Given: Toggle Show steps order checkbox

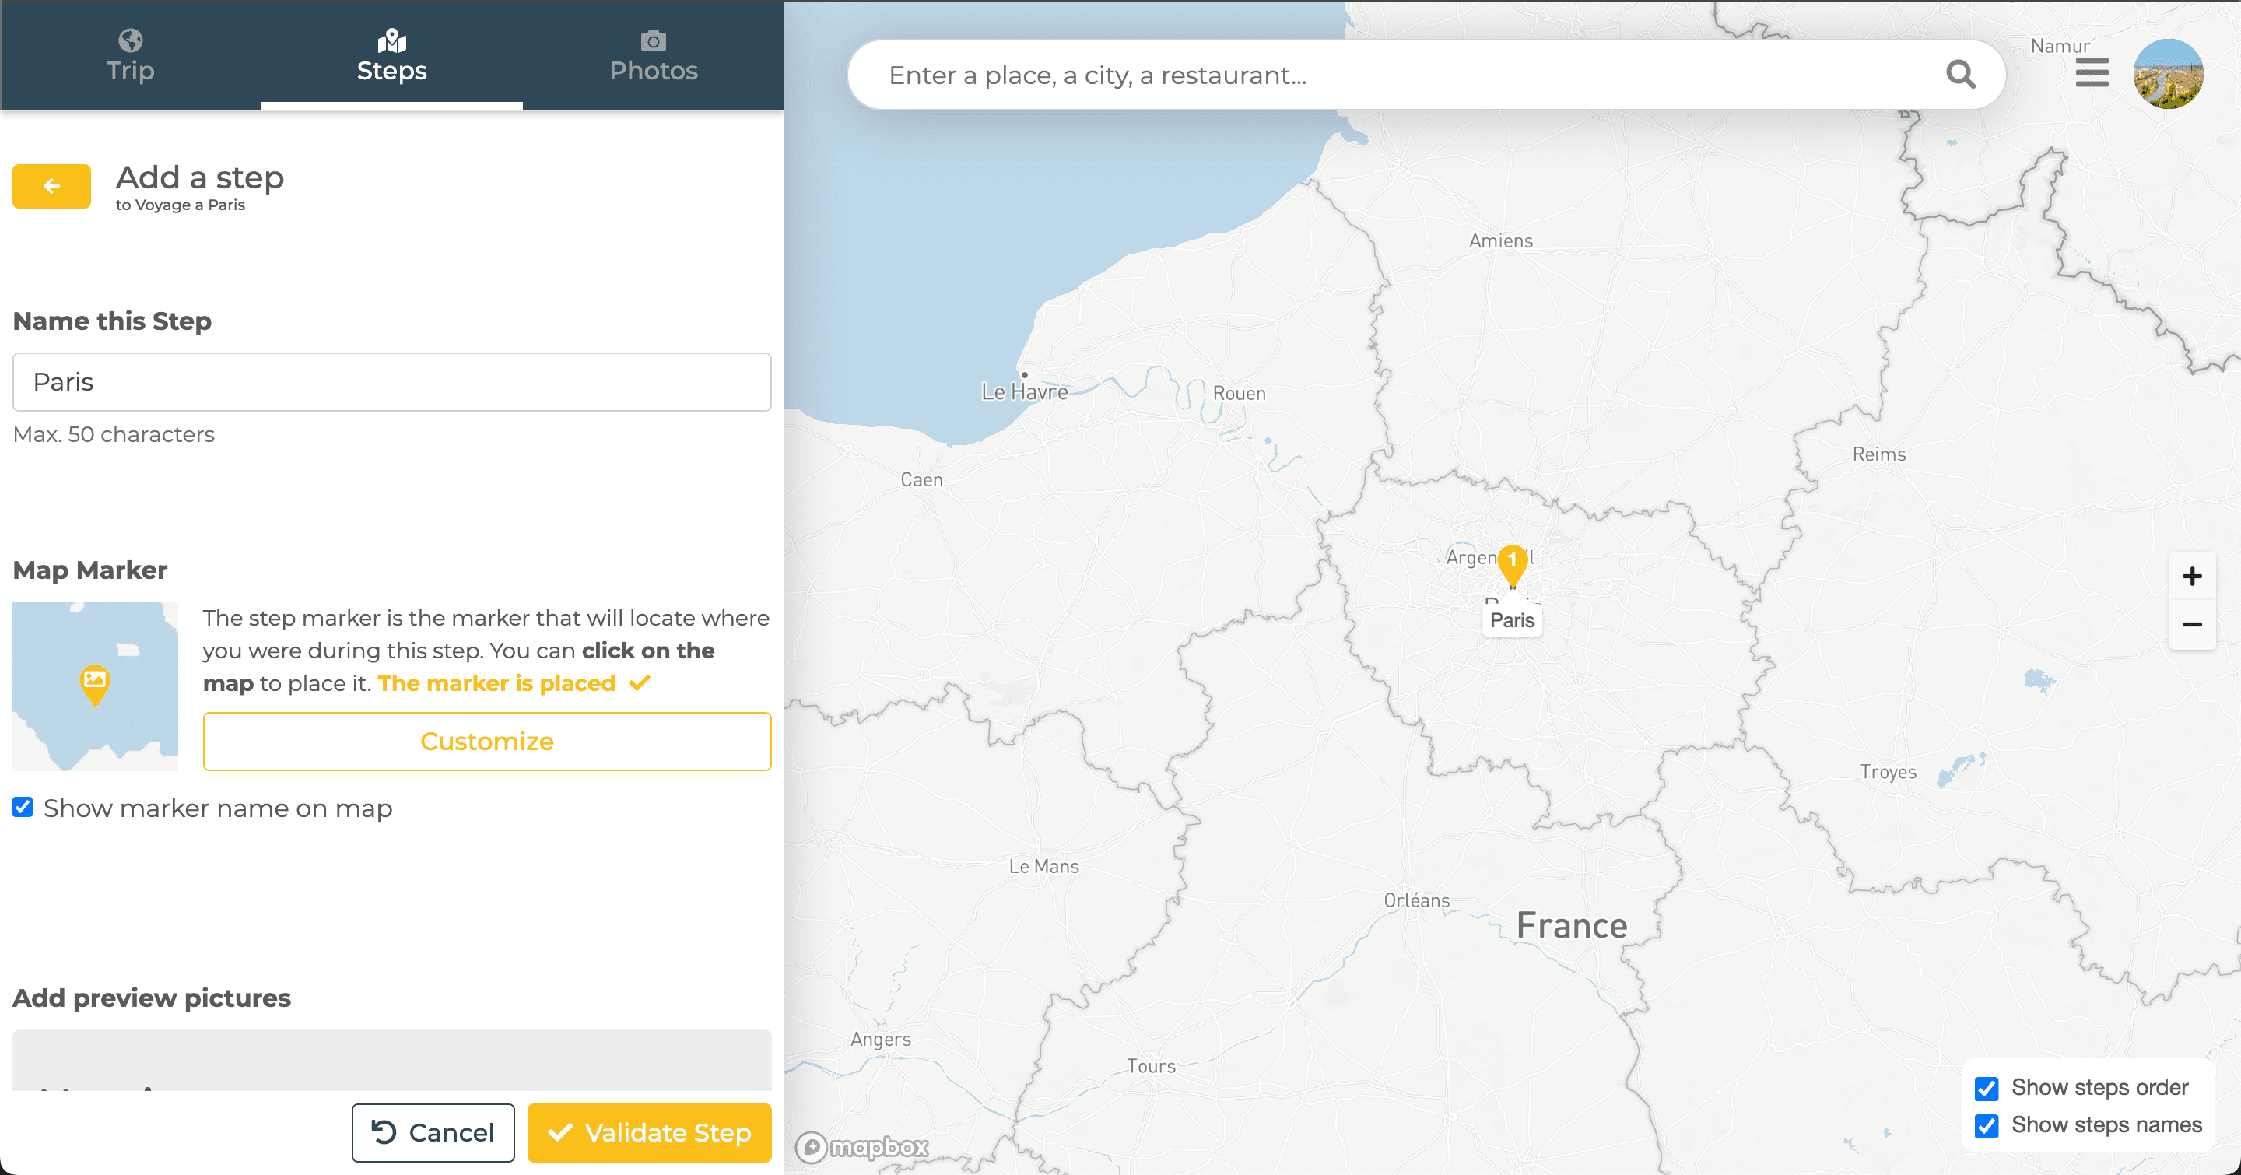Looking at the screenshot, I should point(1986,1088).
